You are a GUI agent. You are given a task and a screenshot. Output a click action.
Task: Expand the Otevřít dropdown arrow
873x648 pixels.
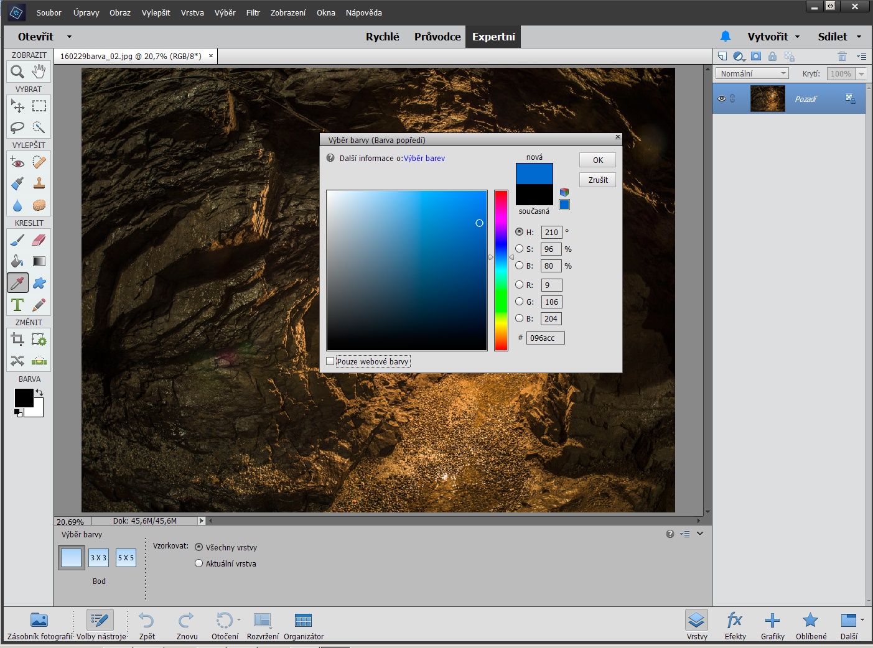(69, 37)
